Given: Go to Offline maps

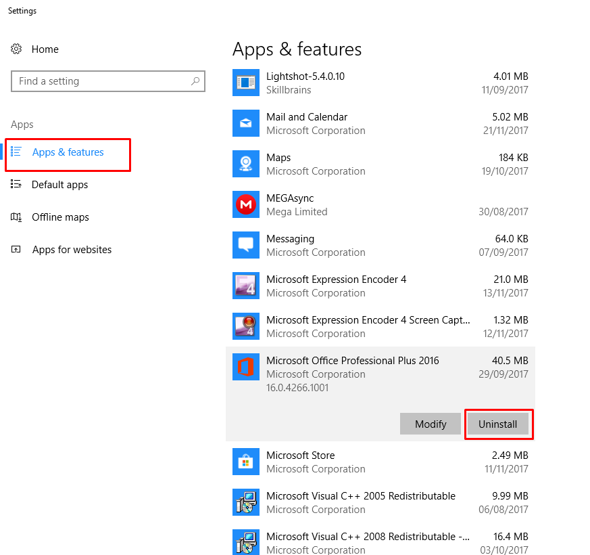Looking at the screenshot, I should (60, 217).
